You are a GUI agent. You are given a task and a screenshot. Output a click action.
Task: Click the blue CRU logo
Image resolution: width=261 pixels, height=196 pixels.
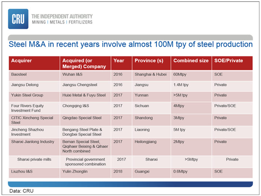point(18,19)
